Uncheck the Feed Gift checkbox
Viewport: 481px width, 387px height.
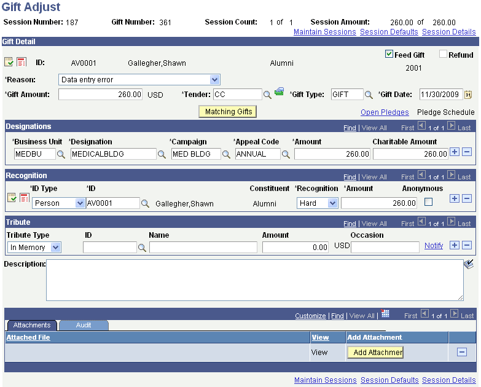click(389, 54)
